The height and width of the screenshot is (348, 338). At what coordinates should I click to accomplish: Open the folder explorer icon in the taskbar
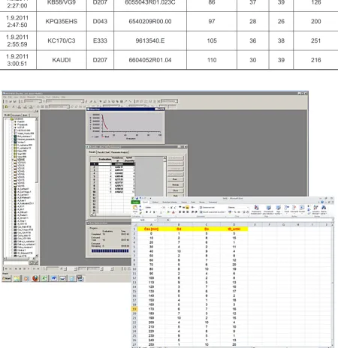(17, 278)
